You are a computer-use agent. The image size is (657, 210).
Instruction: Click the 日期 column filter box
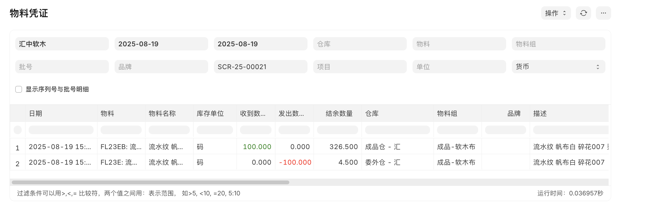tap(61, 130)
